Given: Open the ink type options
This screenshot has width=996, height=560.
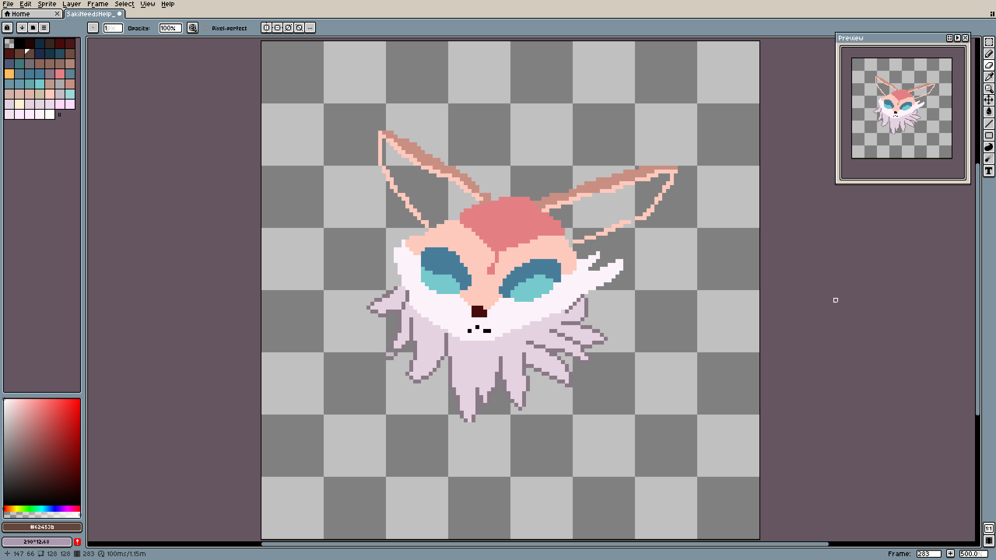Looking at the screenshot, I should (x=193, y=28).
